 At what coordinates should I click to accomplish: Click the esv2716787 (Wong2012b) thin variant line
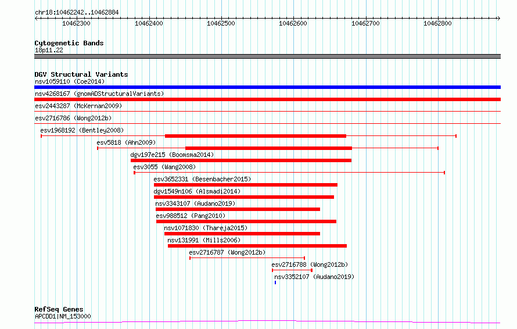(x=247, y=258)
